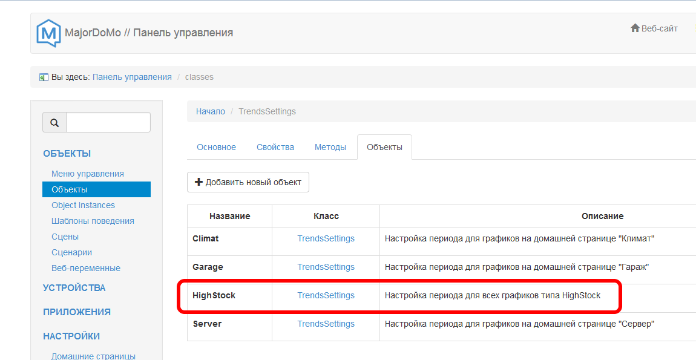This screenshot has width=696, height=360.
Task: Click the magnifier search icon button
Action: [x=54, y=122]
